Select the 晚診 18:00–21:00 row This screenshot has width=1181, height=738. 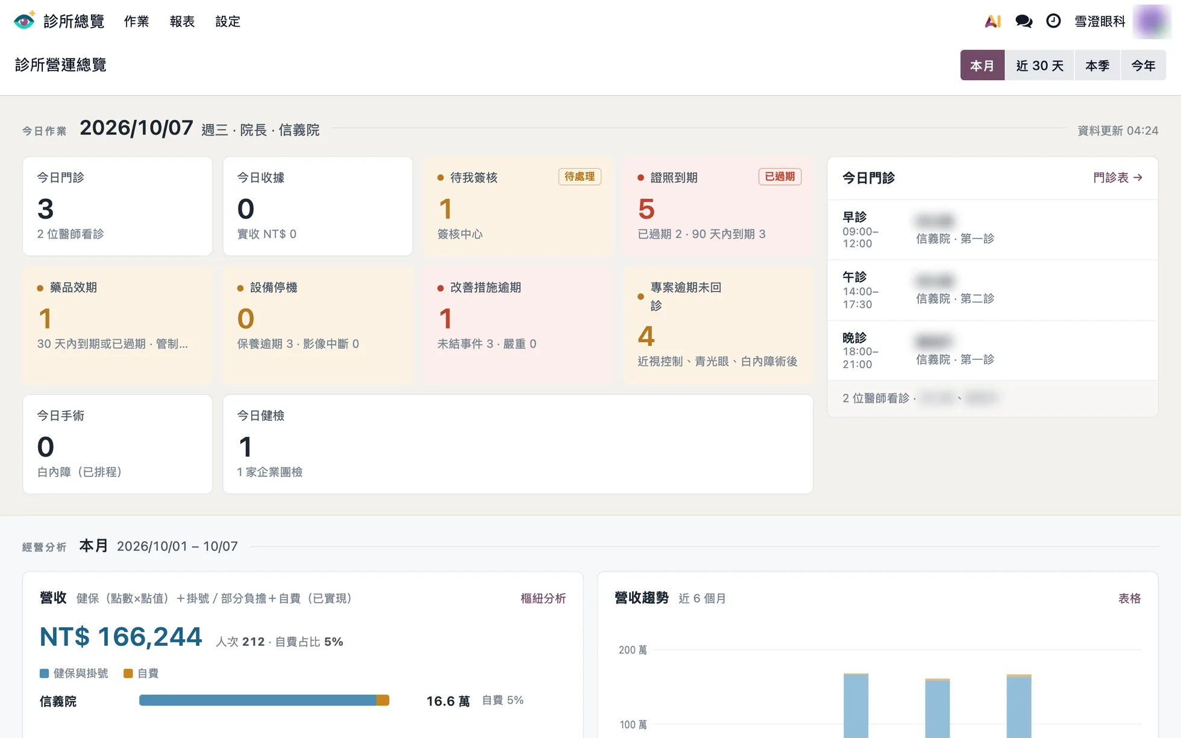pos(992,350)
